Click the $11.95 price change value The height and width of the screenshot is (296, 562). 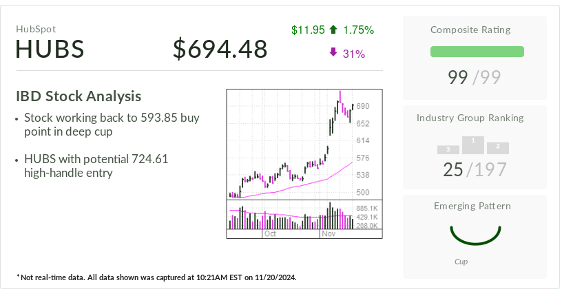click(x=308, y=30)
